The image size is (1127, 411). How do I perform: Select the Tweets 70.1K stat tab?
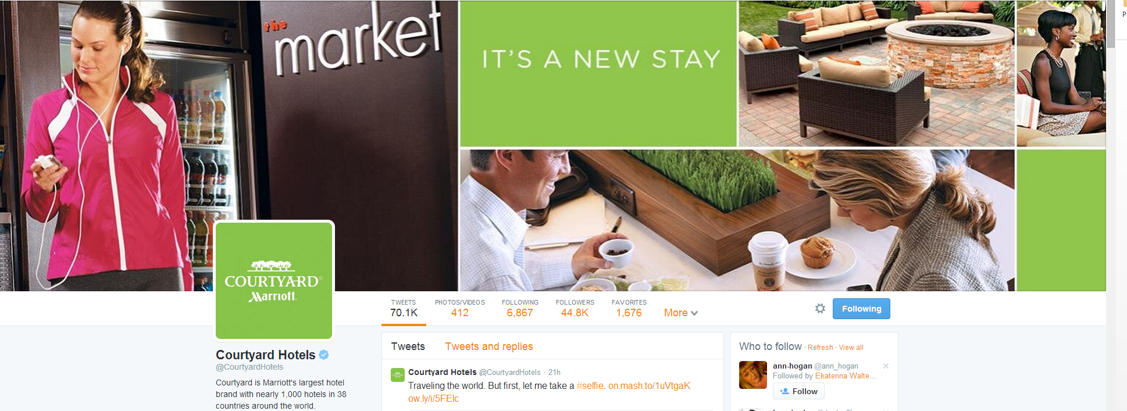pos(404,308)
